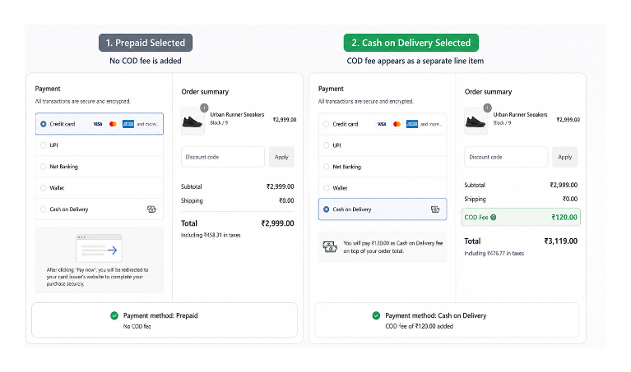Select Credit card radio in Prepaid panel

point(44,124)
